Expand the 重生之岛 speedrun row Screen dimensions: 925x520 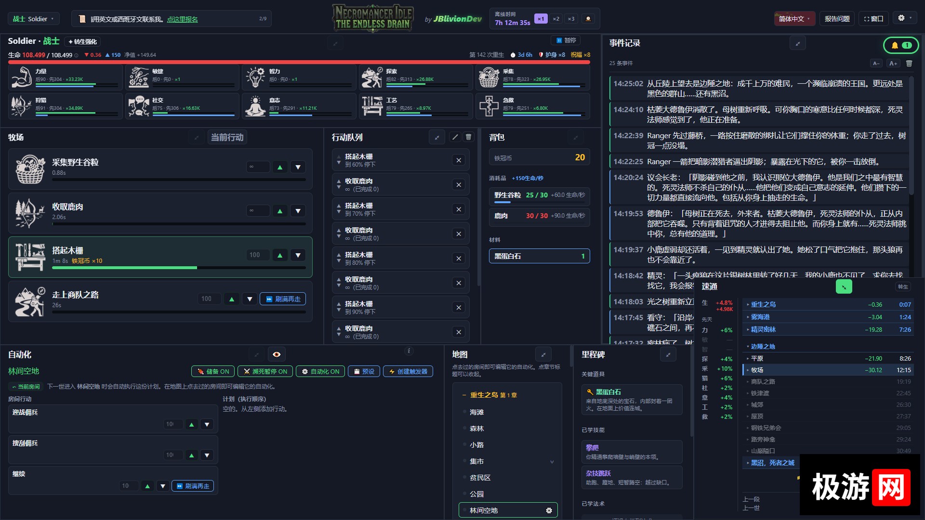pyautogui.click(x=828, y=305)
